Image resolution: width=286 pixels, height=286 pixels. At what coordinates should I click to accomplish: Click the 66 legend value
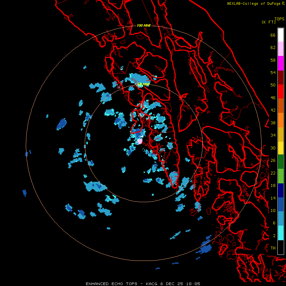[x=273, y=35]
